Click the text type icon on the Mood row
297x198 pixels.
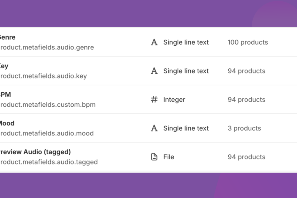(154, 128)
